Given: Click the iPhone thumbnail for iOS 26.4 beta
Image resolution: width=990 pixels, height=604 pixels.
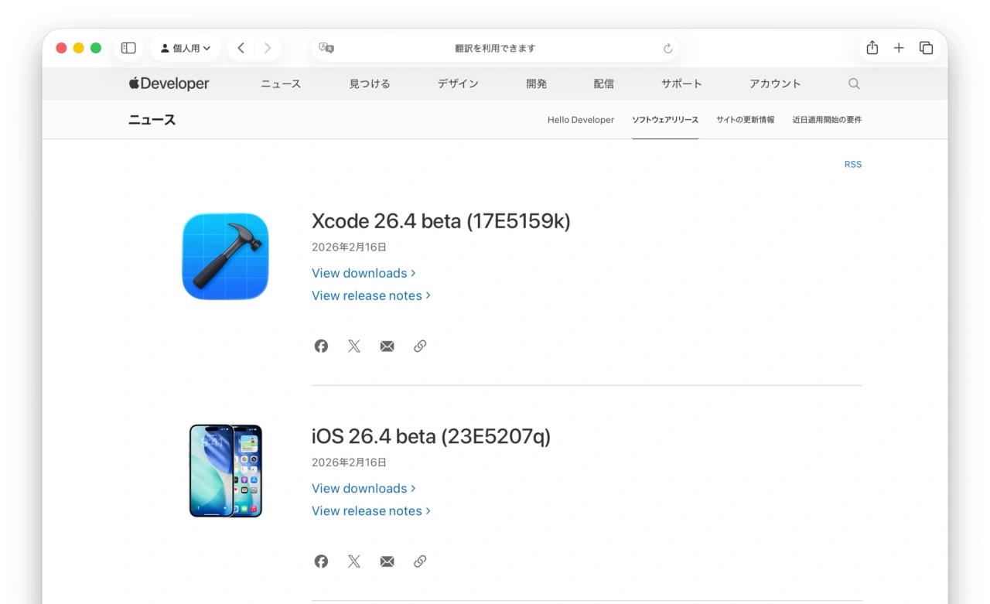Looking at the screenshot, I should coord(225,470).
